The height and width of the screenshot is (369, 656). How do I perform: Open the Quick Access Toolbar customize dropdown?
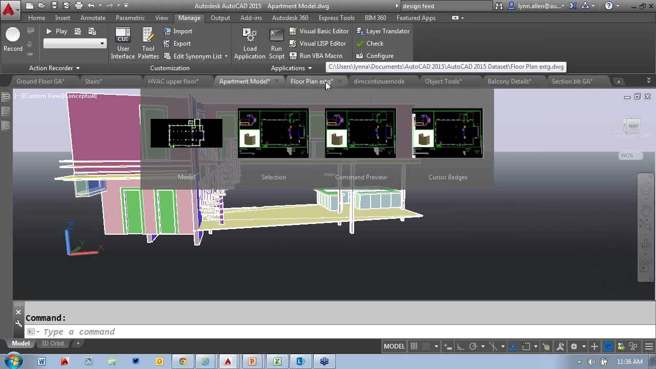pyautogui.click(x=126, y=6)
